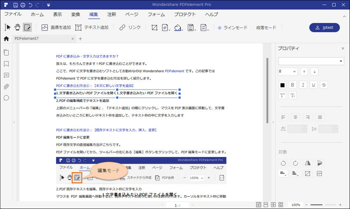
Task: Select the crop page icon
Action: (x=154, y=28)
